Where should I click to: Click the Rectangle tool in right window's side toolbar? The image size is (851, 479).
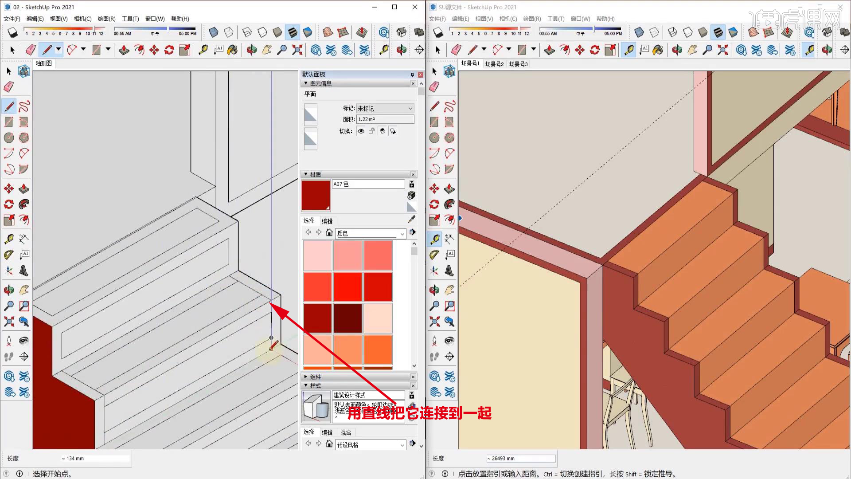coord(434,122)
